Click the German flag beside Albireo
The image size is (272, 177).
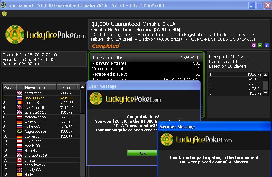click(x=20, y=122)
